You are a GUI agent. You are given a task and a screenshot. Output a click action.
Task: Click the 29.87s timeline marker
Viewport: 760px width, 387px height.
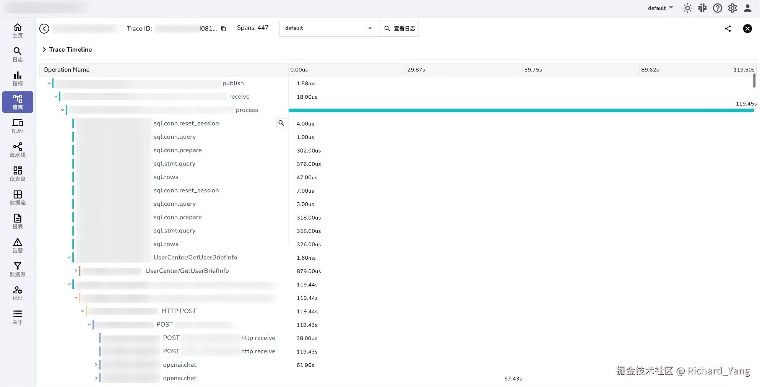pyautogui.click(x=416, y=70)
